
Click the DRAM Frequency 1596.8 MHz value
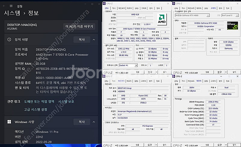click(213, 102)
